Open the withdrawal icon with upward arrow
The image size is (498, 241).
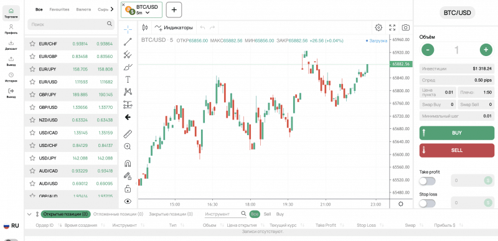pos(11,59)
